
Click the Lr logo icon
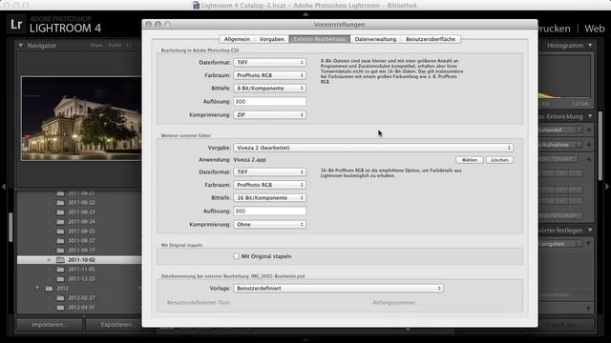pos(16,25)
